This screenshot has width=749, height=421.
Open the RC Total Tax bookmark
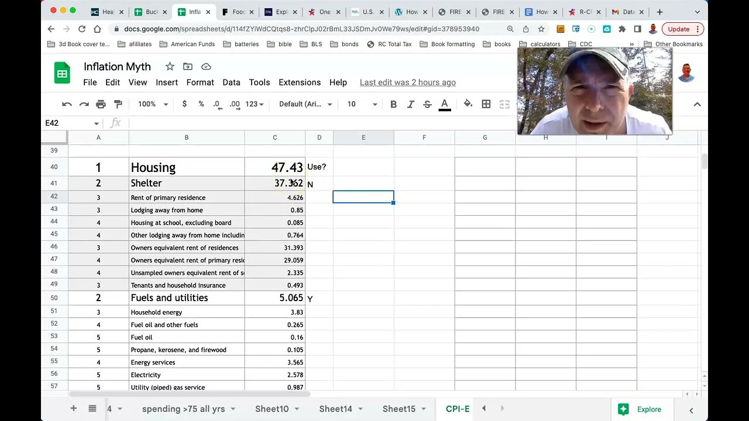click(x=389, y=44)
